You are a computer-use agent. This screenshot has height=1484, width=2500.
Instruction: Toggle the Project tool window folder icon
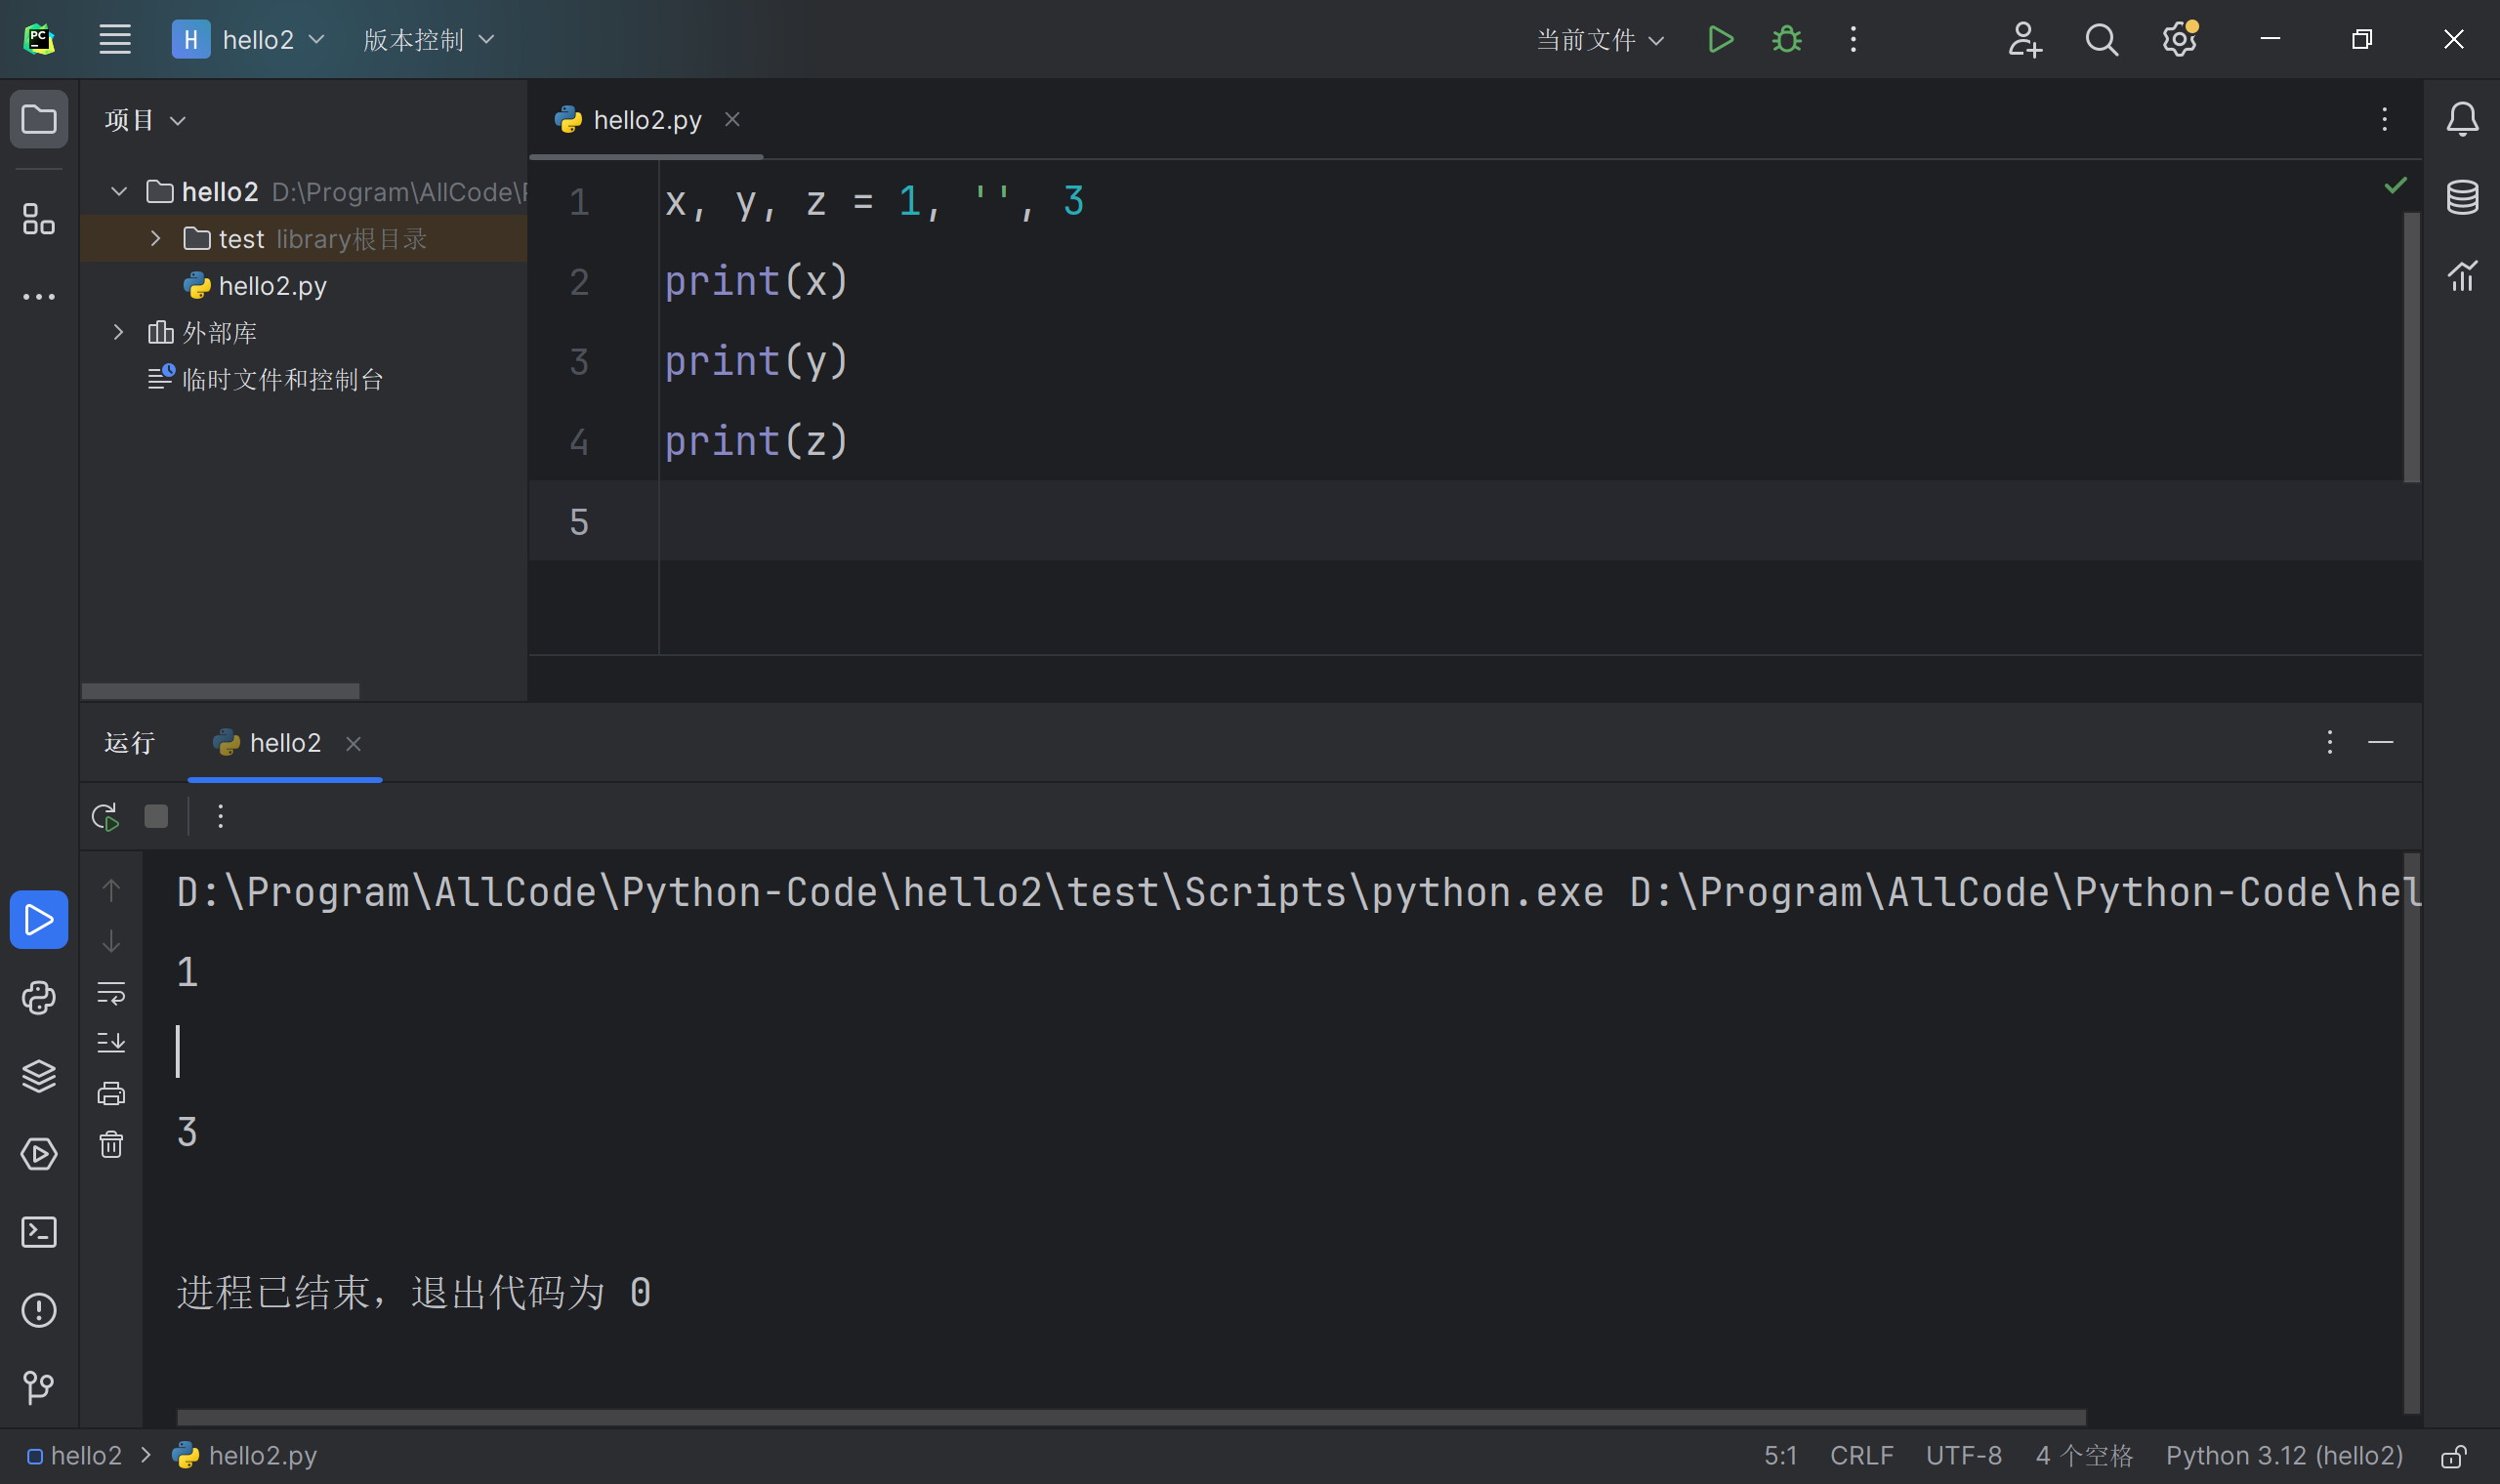coord(39,120)
